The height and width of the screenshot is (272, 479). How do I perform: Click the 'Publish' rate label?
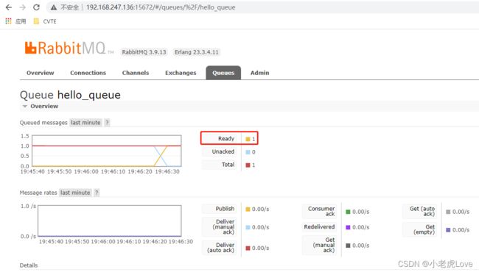pyautogui.click(x=225, y=209)
